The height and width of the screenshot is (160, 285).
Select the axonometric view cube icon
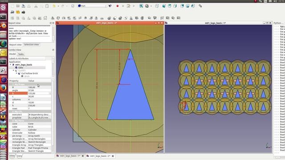157,6
